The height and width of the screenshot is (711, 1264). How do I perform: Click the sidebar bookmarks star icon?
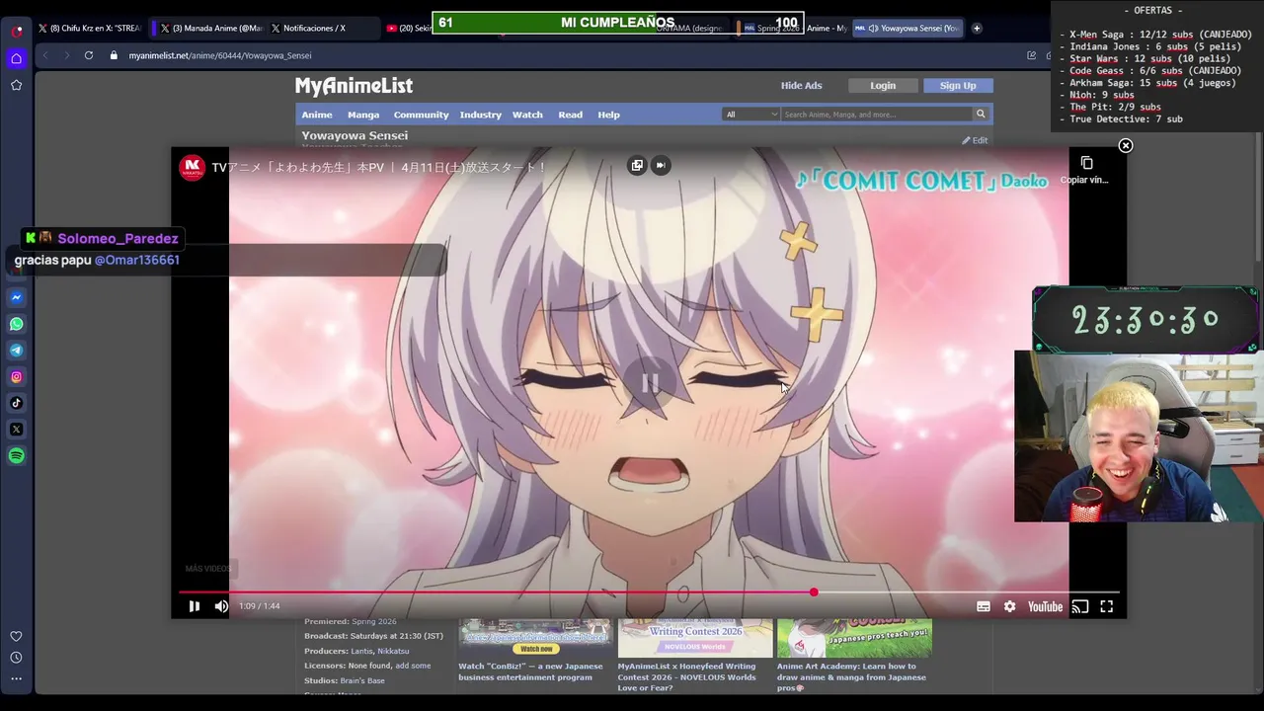click(x=16, y=85)
